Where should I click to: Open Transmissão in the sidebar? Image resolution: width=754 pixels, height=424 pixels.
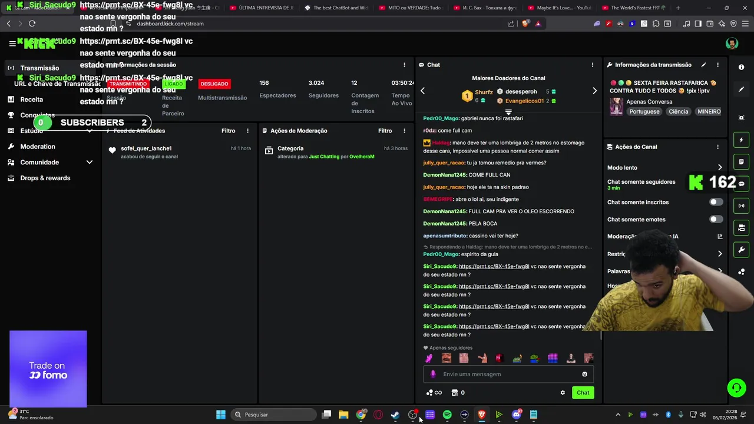[x=39, y=68]
